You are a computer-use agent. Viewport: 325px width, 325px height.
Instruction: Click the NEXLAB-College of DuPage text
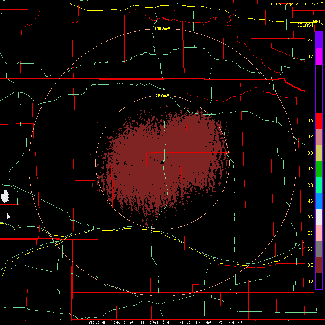click(x=288, y=4)
